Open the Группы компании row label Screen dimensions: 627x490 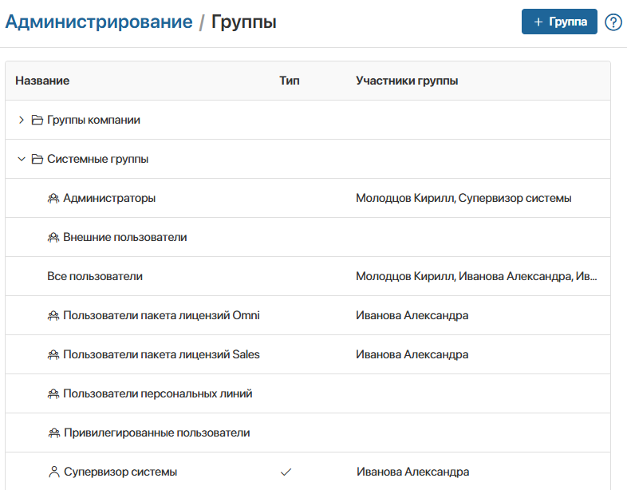click(x=93, y=120)
